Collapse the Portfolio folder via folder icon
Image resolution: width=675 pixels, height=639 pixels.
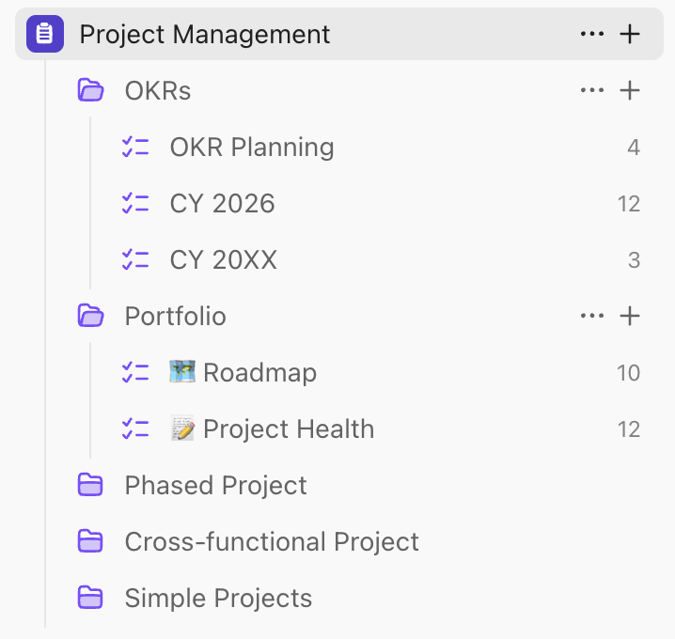coord(90,317)
